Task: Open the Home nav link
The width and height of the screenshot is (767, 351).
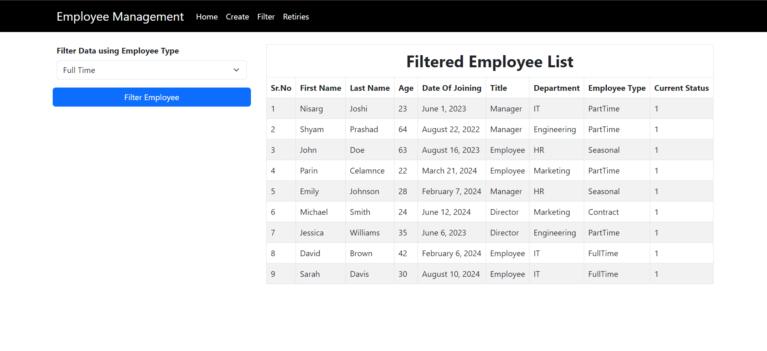Action: click(x=207, y=17)
